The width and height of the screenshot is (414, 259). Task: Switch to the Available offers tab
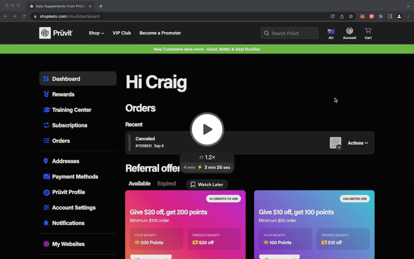139,183
